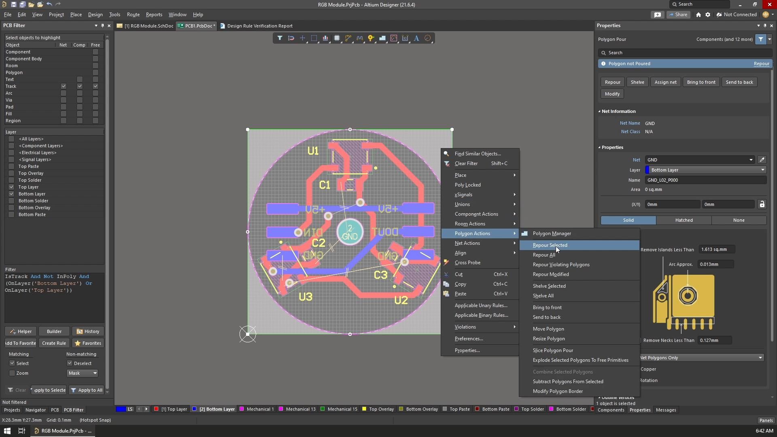Select the Place Component tool

pyautogui.click(x=337, y=38)
